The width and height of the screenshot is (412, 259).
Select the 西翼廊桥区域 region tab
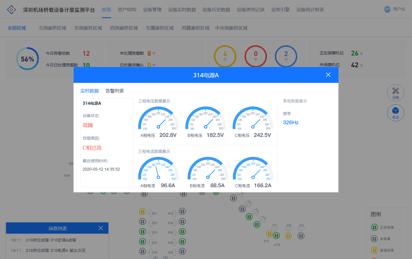pos(195,28)
